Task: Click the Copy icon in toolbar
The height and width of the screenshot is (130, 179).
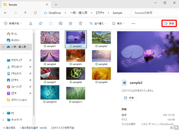Action: tap(41, 24)
